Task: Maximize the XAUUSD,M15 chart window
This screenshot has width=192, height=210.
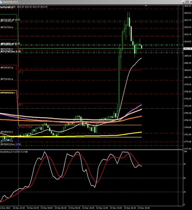Action: 187,2
